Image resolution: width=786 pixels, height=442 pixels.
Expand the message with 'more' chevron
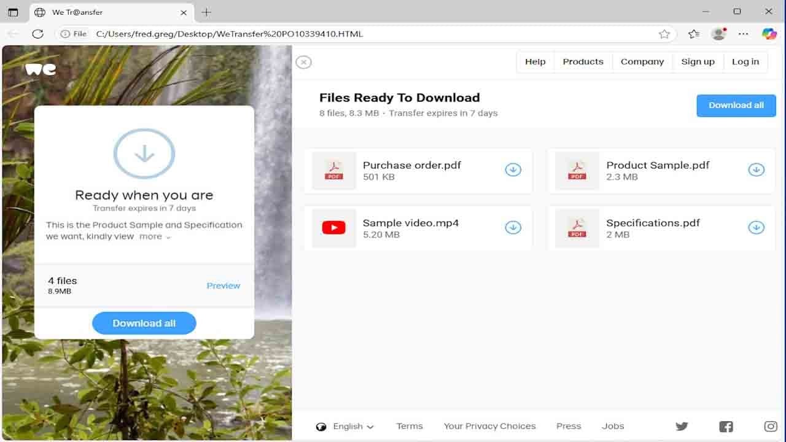coord(155,236)
